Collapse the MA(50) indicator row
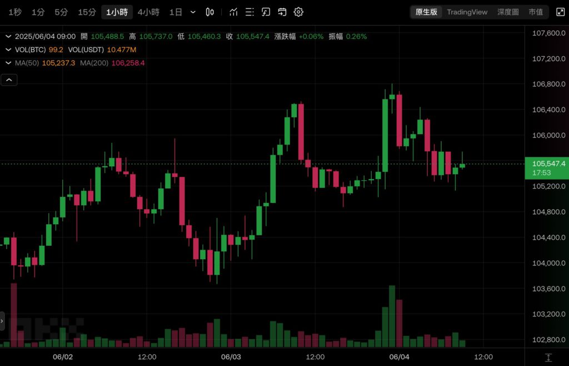The height and width of the screenshot is (366, 569). [8, 63]
